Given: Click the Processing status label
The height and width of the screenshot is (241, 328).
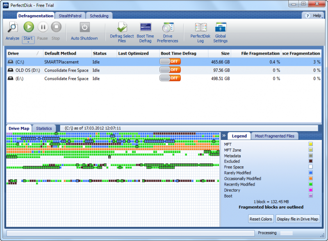Looking at the screenshot, I should [267, 233].
